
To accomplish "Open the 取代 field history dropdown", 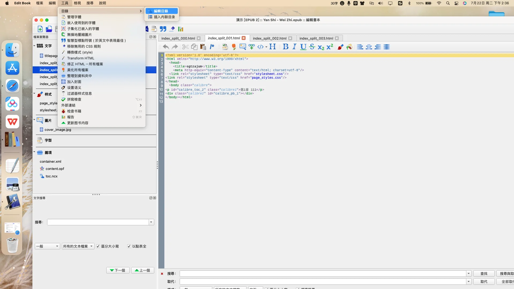I will click(x=468, y=282).
